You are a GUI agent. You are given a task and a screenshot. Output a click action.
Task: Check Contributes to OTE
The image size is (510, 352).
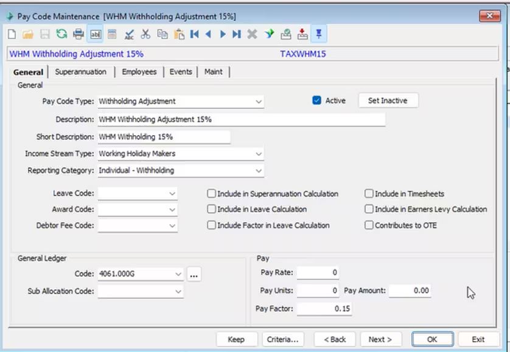(x=369, y=225)
